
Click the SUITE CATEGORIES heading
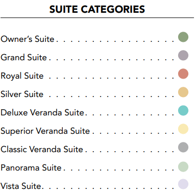pyautogui.click(x=97, y=9)
